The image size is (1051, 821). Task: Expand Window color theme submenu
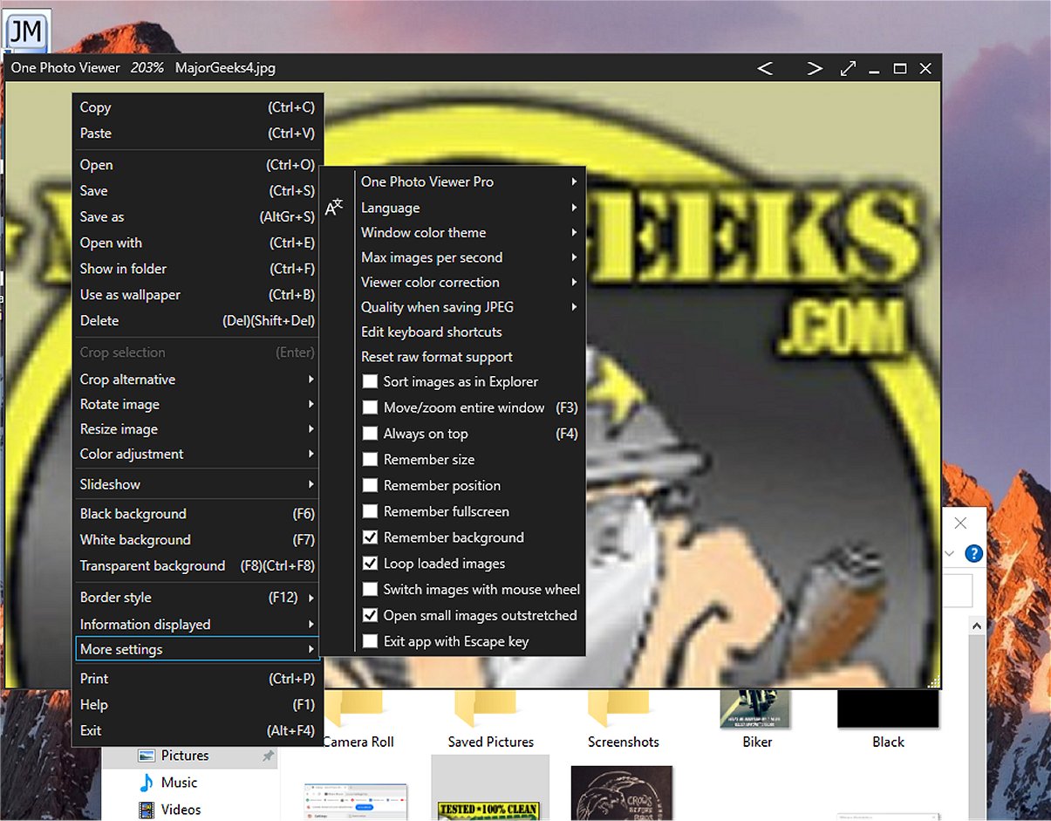tap(469, 233)
